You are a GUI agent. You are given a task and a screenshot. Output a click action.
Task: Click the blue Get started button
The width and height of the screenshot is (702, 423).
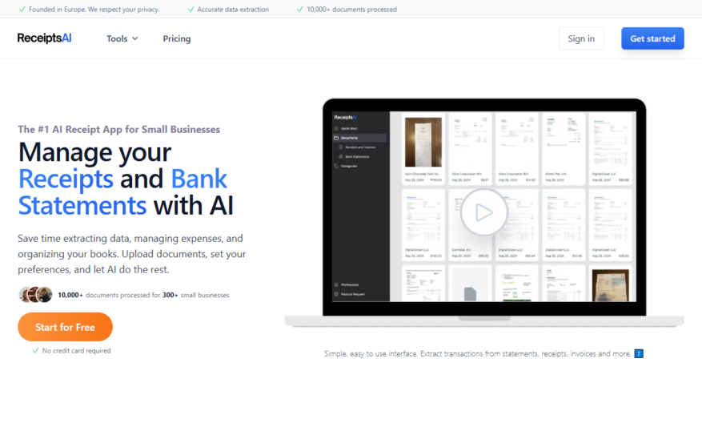pos(652,38)
